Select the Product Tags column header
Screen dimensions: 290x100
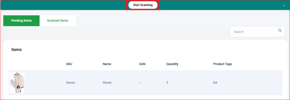pyautogui.click(x=222, y=64)
